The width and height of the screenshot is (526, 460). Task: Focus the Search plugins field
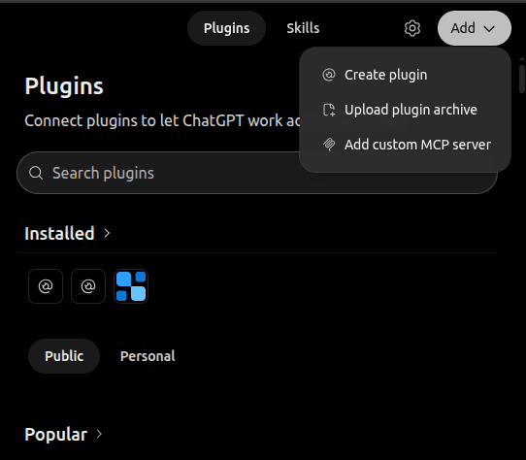257,173
